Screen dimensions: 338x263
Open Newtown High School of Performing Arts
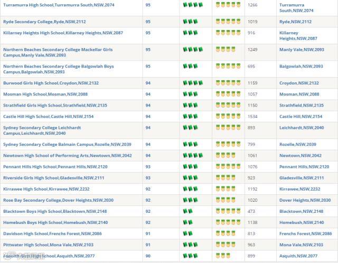tap(68, 156)
